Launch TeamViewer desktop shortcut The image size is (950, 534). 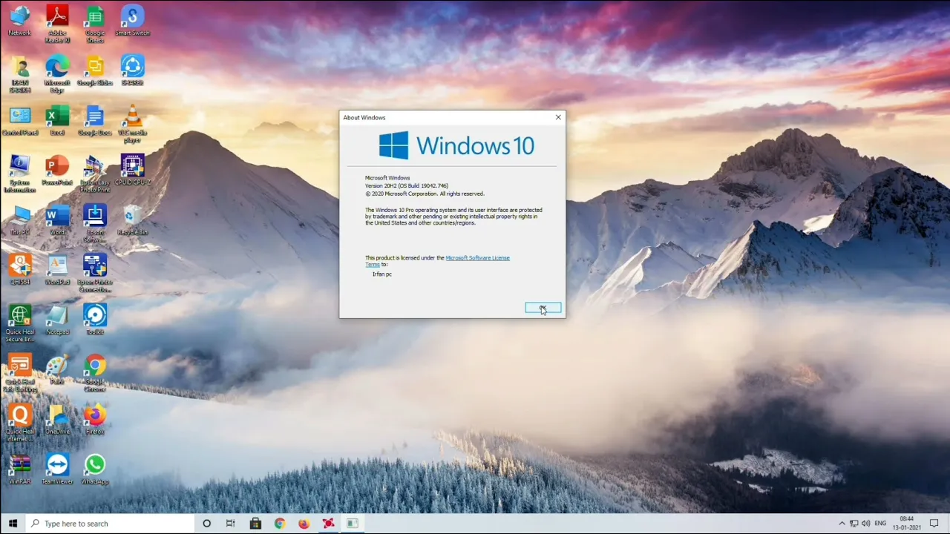click(x=57, y=469)
